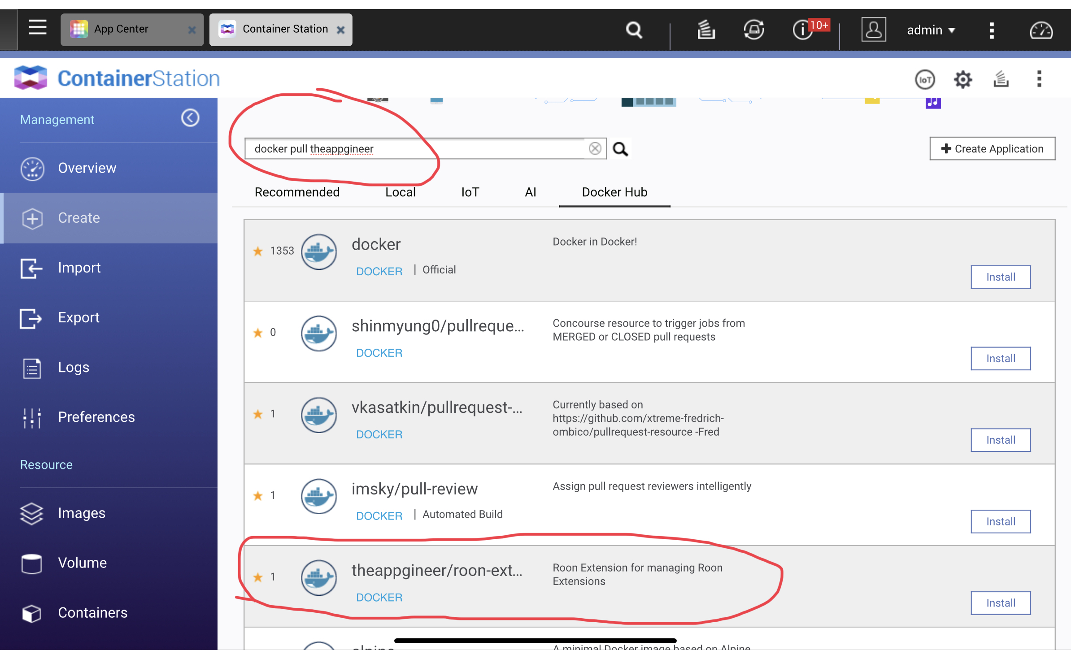The image size is (1071, 650).
Task: Click the Overview gauge icon
Action: point(32,169)
